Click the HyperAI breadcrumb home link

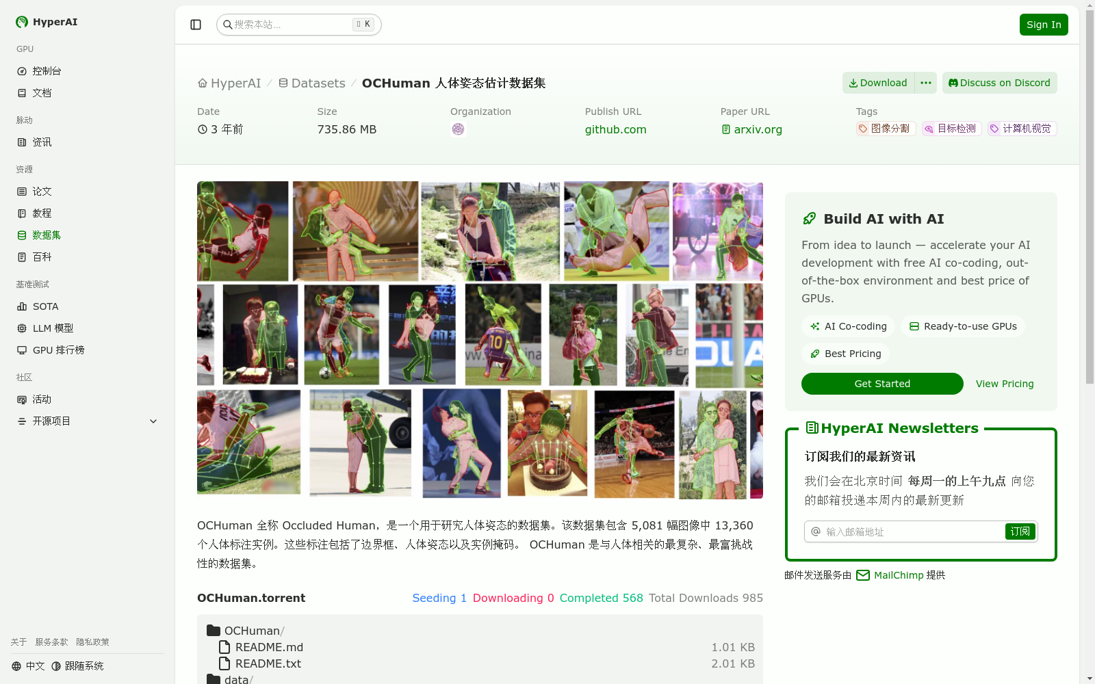229,83
